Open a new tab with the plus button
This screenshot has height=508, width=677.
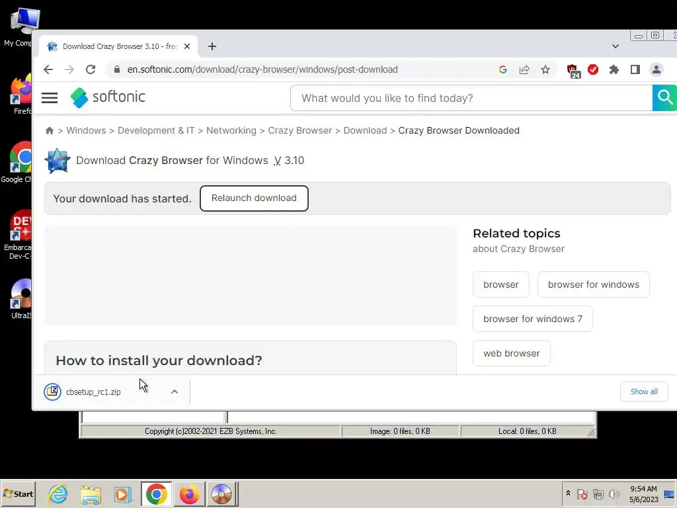[x=212, y=46]
